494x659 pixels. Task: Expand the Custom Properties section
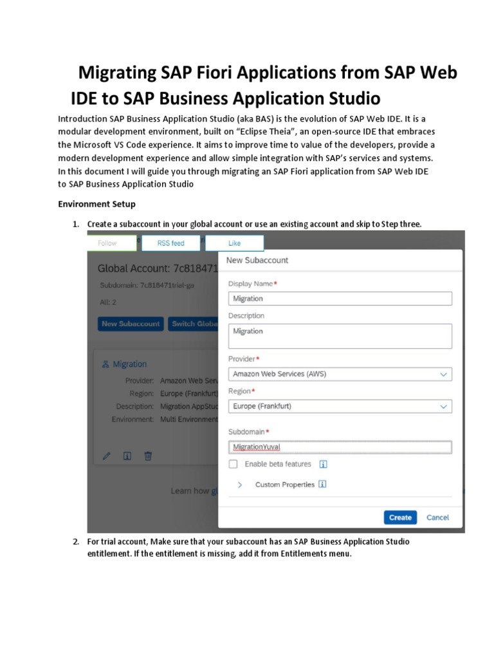(239, 485)
